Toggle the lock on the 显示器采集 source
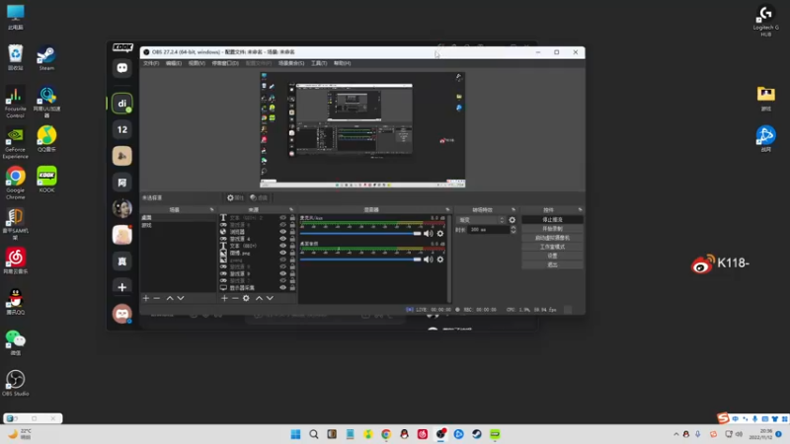Image resolution: width=790 pixels, height=444 pixels. (x=292, y=287)
